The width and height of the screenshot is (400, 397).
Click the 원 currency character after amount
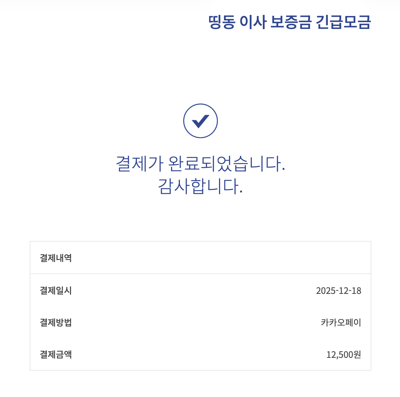pos(357,355)
